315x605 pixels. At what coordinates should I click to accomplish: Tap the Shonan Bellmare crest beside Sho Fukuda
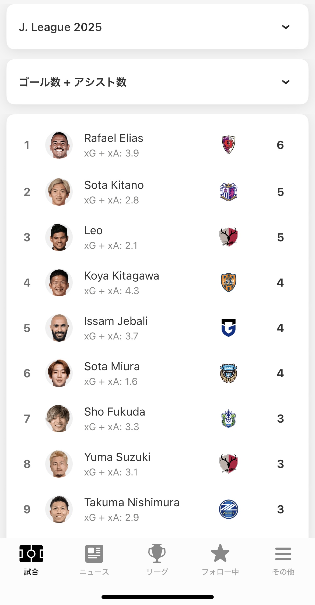click(x=229, y=419)
